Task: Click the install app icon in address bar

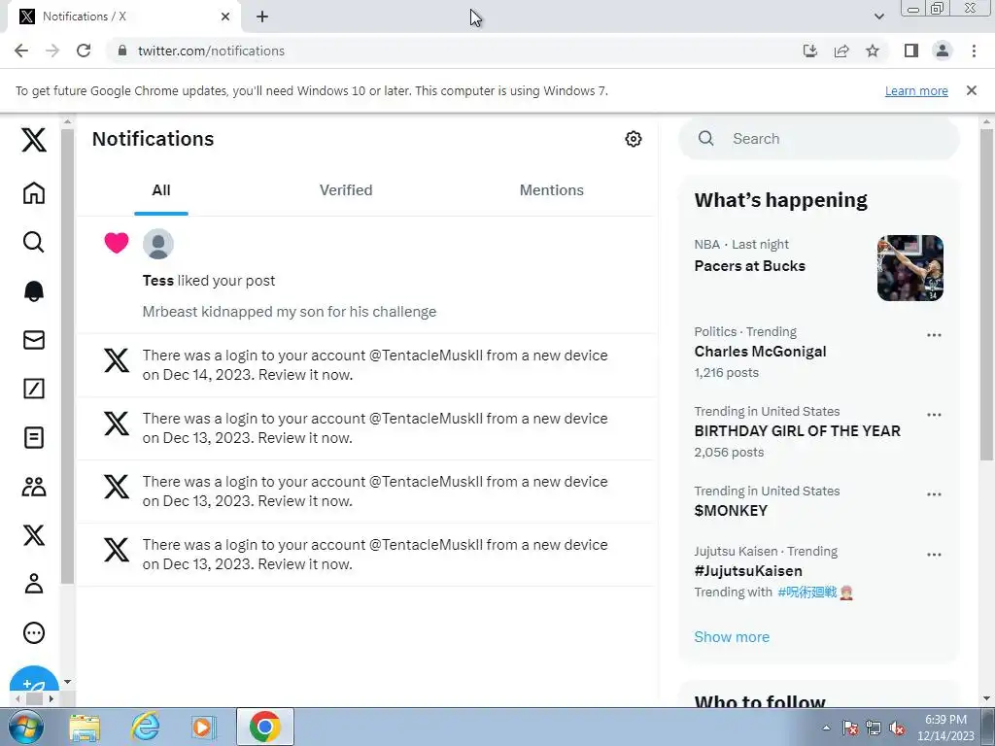Action: [x=810, y=51]
